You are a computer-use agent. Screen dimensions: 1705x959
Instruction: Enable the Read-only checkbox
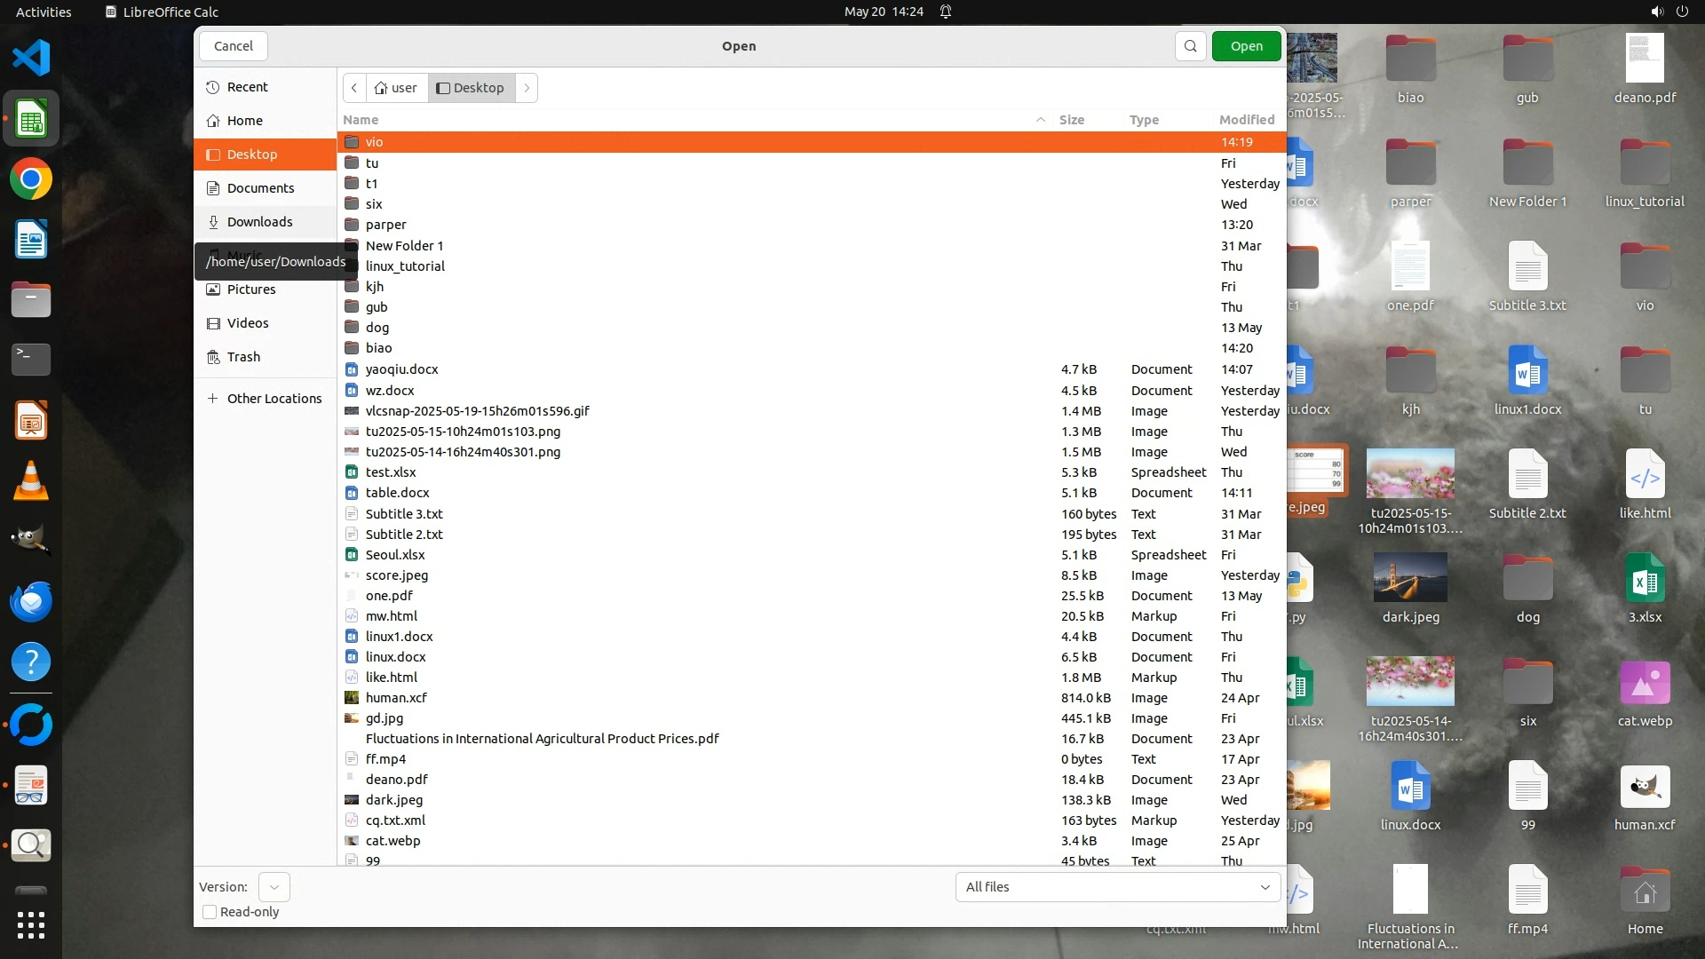tap(210, 912)
